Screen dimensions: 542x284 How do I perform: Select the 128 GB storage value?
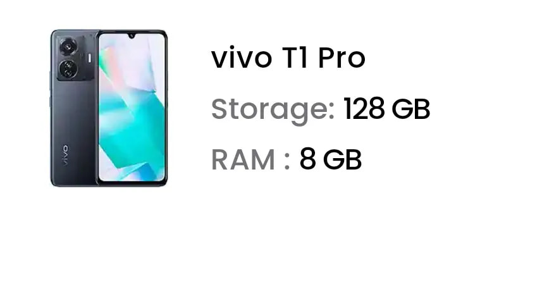[x=387, y=109]
